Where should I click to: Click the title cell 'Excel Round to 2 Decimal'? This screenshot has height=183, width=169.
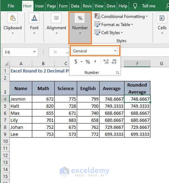pyautogui.click(x=40, y=71)
